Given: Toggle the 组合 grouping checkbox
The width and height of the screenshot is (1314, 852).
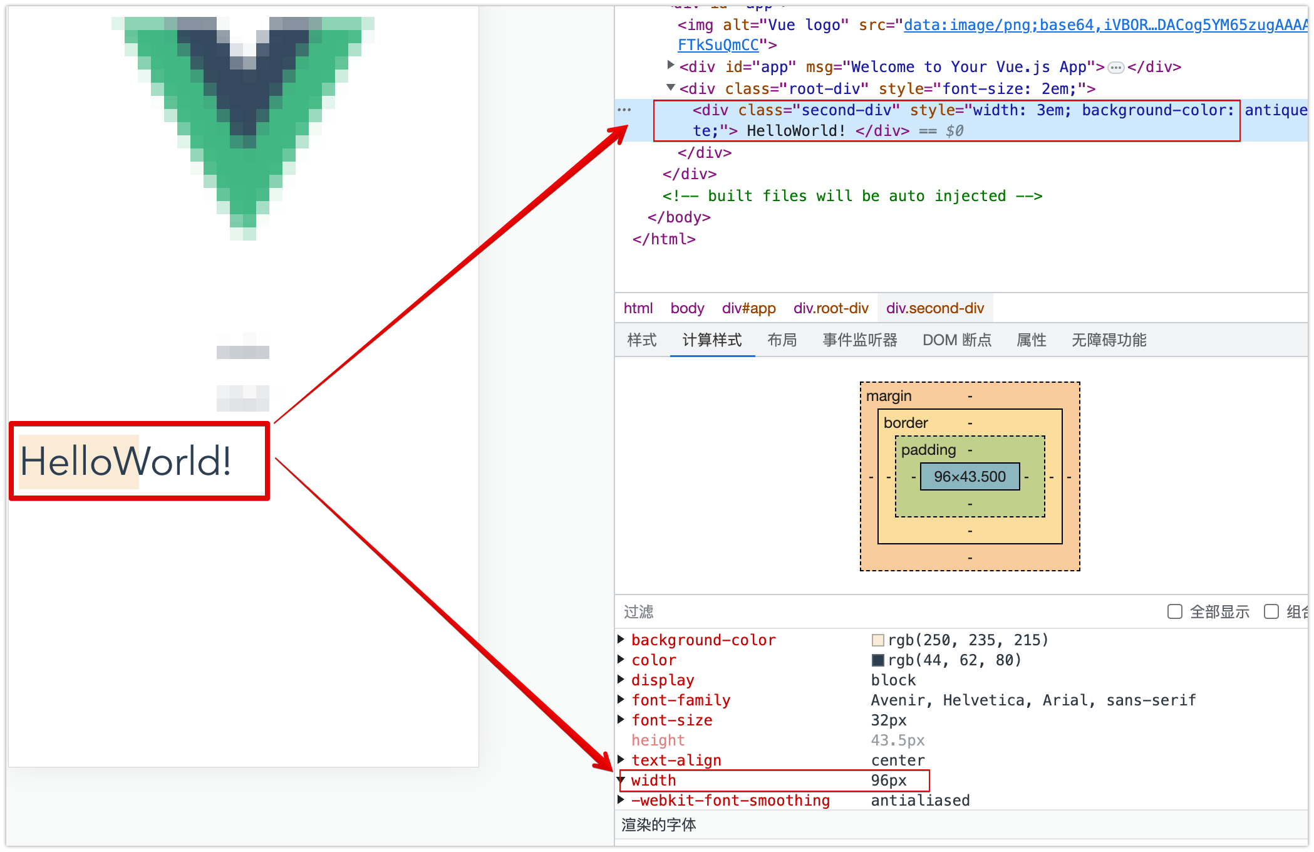Looking at the screenshot, I should pos(1271,611).
